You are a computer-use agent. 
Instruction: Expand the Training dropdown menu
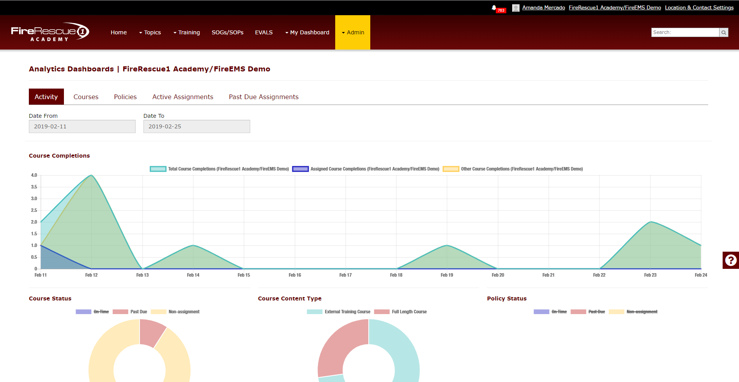tap(187, 32)
